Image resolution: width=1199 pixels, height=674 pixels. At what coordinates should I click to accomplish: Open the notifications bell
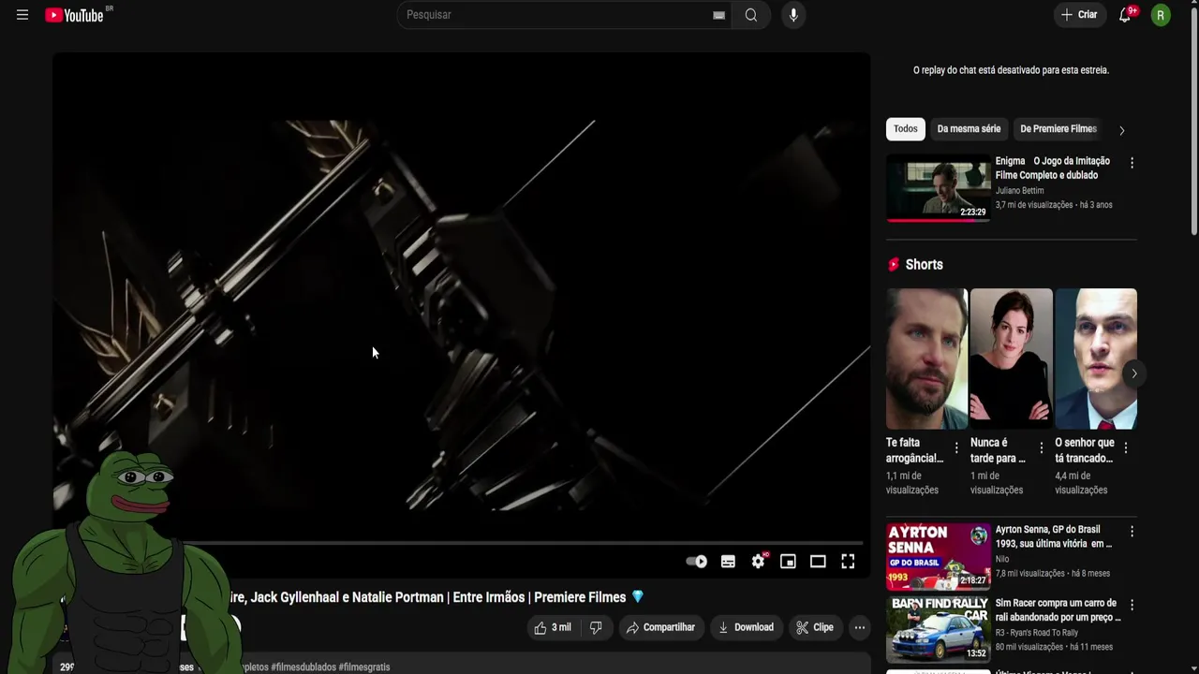coord(1126,15)
